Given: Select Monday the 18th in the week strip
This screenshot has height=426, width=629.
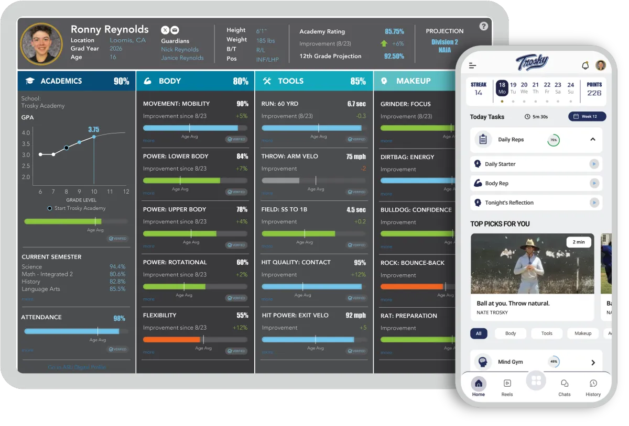Looking at the screenshot, I should pos(502,88).
